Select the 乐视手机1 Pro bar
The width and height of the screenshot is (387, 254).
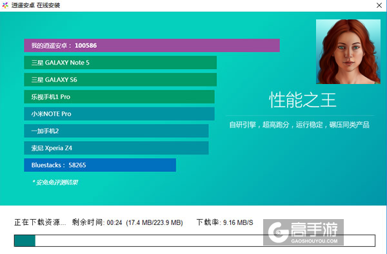click(x=119, y=97)
